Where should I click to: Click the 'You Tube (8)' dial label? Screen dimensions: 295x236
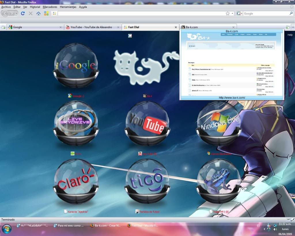tap(150, 154)
